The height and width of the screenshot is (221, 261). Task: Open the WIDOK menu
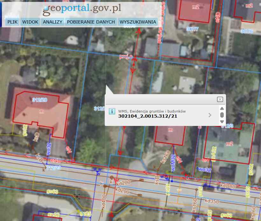(x=30, y=22)
